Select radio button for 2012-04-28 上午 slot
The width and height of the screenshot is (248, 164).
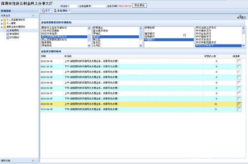239,104
